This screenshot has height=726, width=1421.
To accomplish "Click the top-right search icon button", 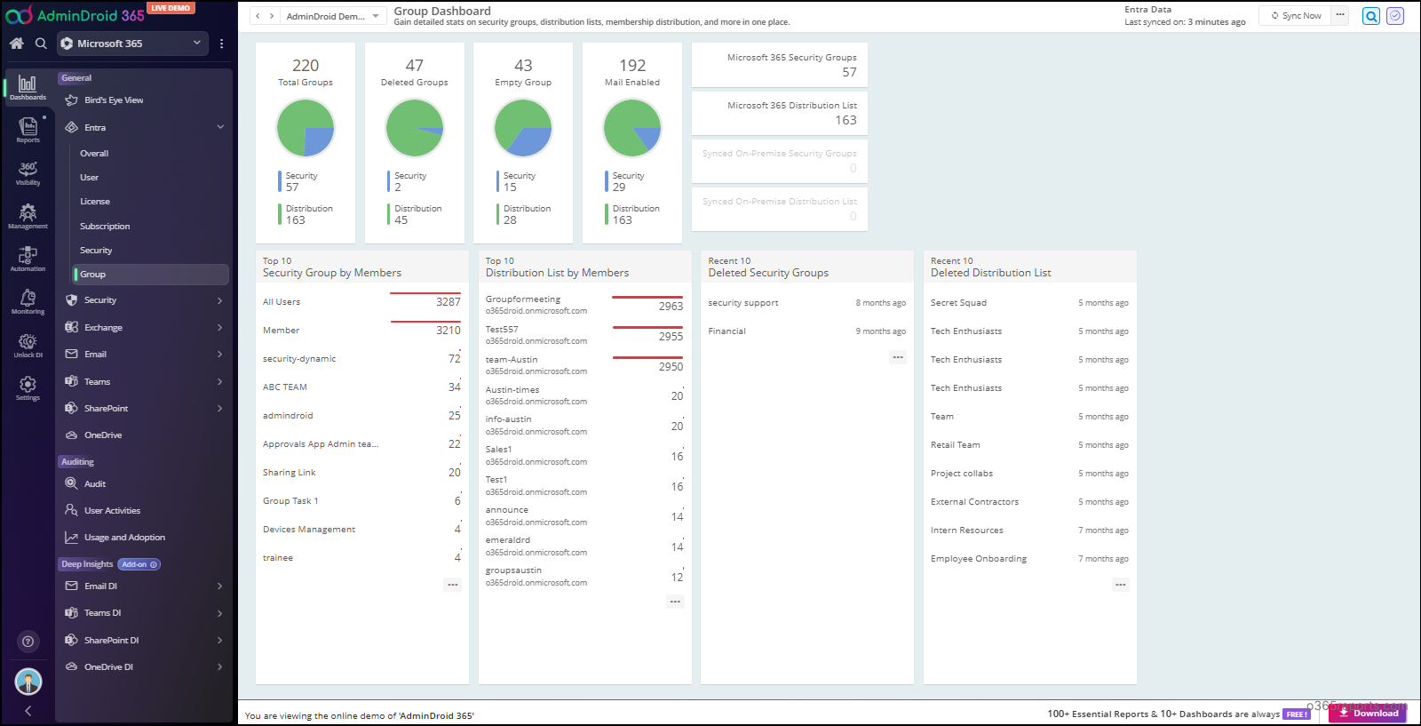I will (1371, 16).
